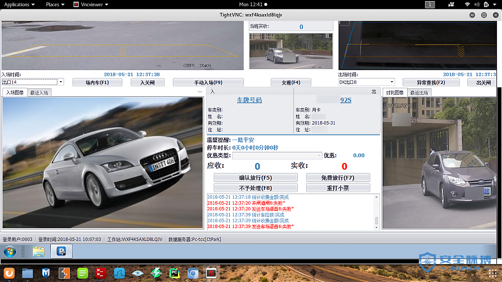The image size is (502, 282).
Task: Open the Wi-Fi network indicator
Action: pyautogui.click(x=467, y=4)
